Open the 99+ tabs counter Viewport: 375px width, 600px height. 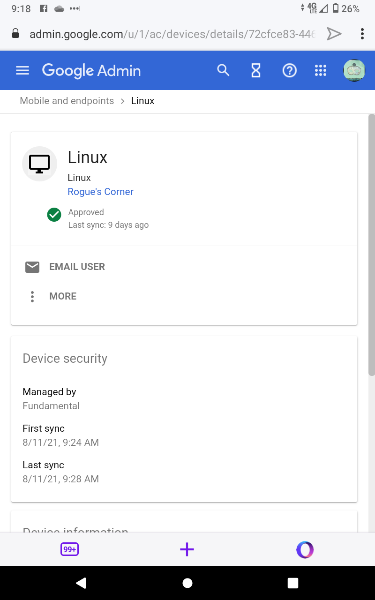coord(69,549)
